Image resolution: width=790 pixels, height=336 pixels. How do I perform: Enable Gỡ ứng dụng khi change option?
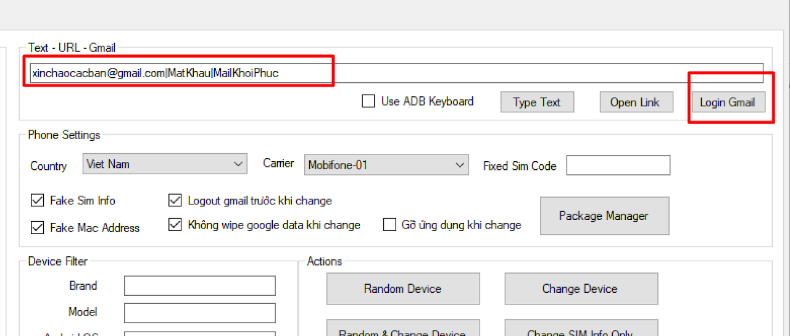[x=389, y=225]
